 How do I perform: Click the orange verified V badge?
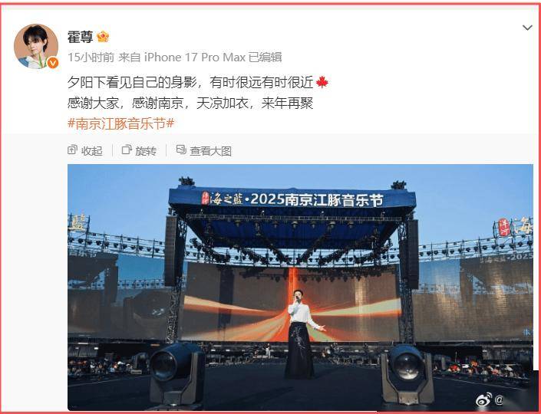(x=52, y=63)
